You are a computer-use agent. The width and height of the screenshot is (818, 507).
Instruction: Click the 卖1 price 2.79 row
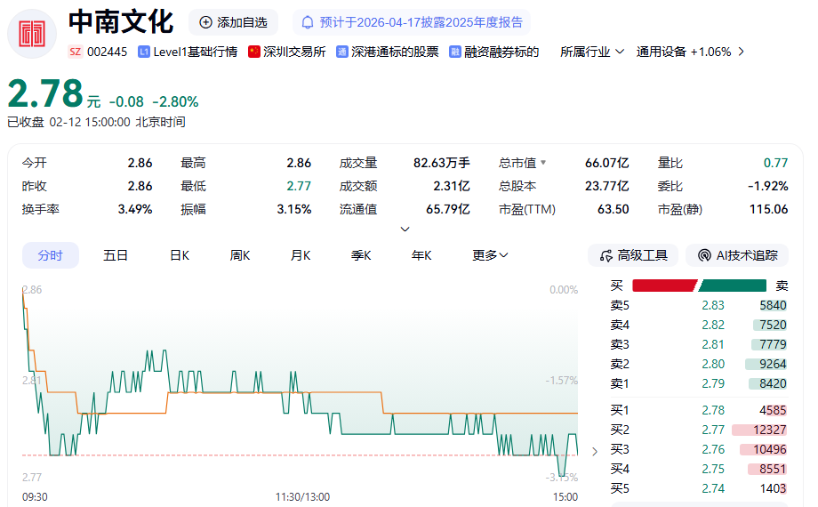[698, 383]
